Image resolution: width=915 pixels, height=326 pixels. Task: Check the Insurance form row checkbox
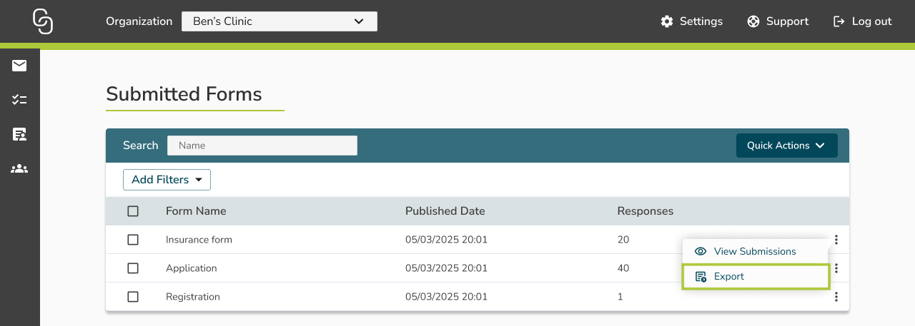click(x=133, y=240)
